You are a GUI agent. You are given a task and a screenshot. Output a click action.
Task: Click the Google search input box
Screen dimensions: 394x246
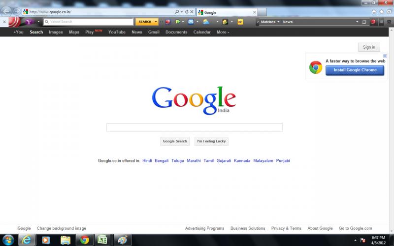click(195, 127)
